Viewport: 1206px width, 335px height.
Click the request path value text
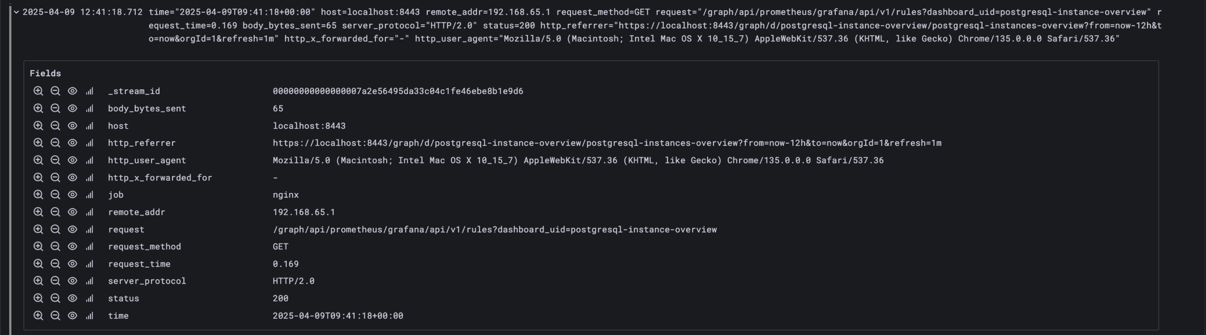tap(495, 230)
